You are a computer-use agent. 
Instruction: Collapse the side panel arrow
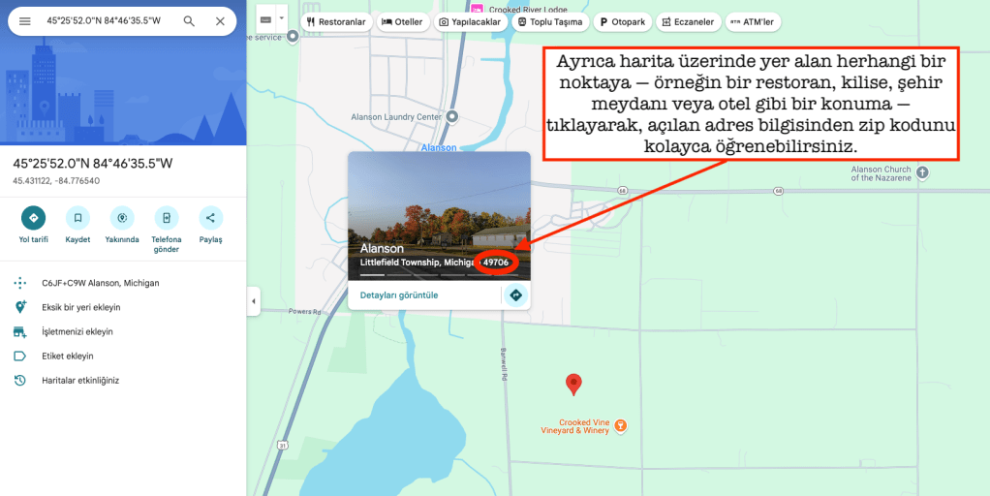click(254, 300)
